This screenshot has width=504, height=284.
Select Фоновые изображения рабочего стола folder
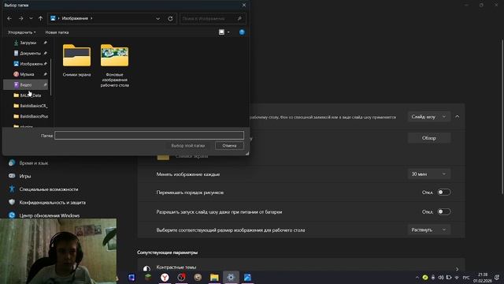(x=114, y=65)
